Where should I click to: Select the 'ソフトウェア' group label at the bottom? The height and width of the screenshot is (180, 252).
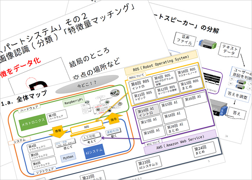point(45,171)
